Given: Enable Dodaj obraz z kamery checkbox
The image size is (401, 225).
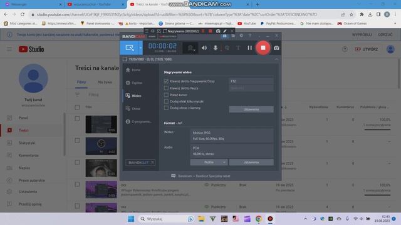Looking at the screenshot, I should [166, 108].
